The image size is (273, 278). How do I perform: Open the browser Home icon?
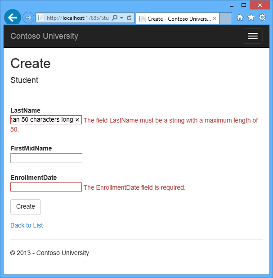(240, 18)
